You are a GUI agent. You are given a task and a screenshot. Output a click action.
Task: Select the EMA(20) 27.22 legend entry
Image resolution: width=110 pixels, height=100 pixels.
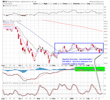click(9, 26)
